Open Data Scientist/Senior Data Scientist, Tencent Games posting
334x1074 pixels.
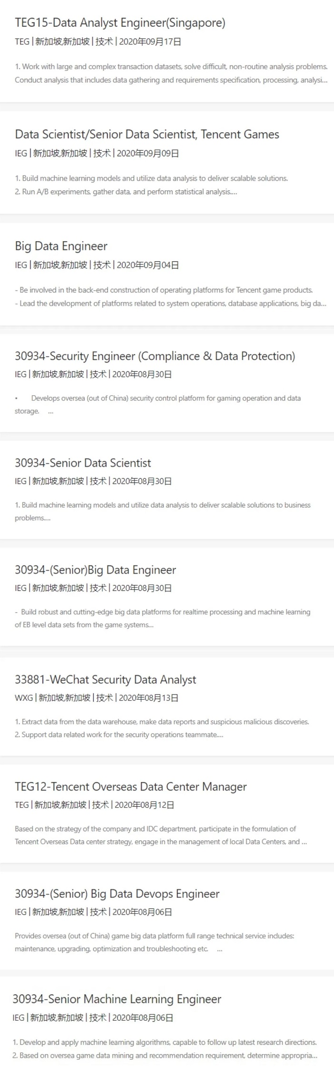tap(147, 134)
